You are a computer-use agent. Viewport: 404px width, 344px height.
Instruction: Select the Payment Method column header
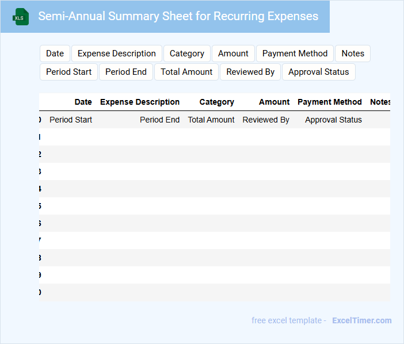(x=330, y=102)
